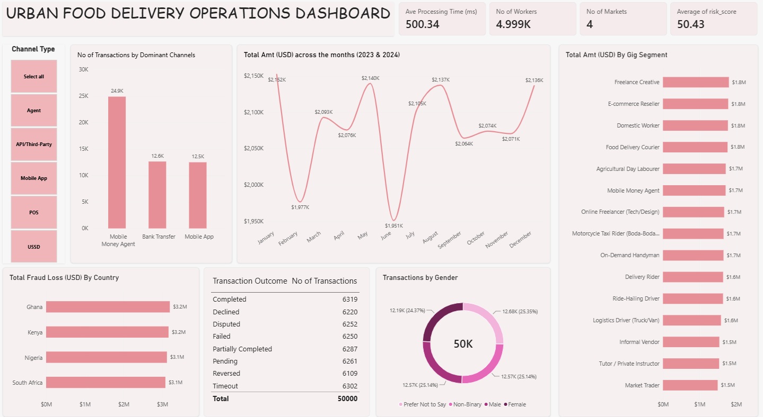This screenshot has width=763, height=417.
Task: Select the Tutor / Private Instructor bar
Action: point(691,364)
